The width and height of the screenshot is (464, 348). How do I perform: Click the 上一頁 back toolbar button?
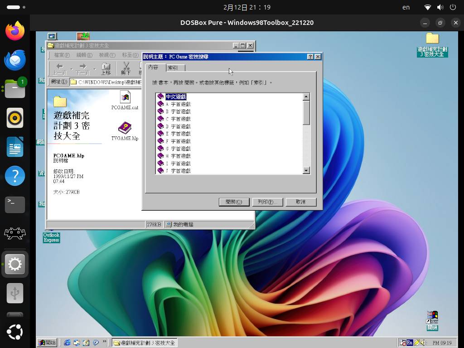click(x=59, y=69)
